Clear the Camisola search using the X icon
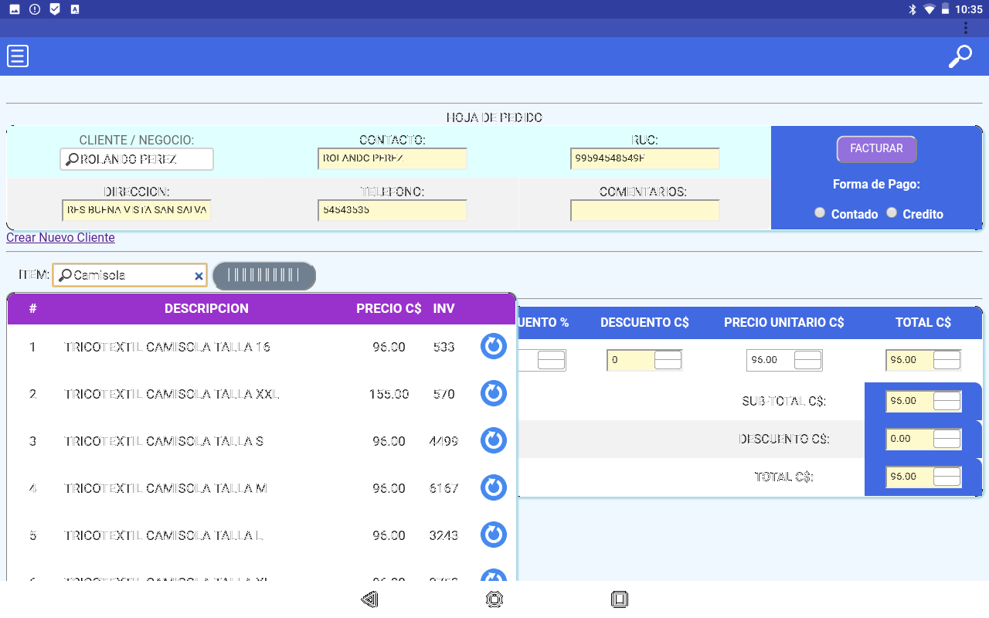Screen dimensions: 989x618 click(199, 276)
